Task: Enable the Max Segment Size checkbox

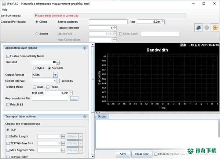Action: (x=8, y=150)
